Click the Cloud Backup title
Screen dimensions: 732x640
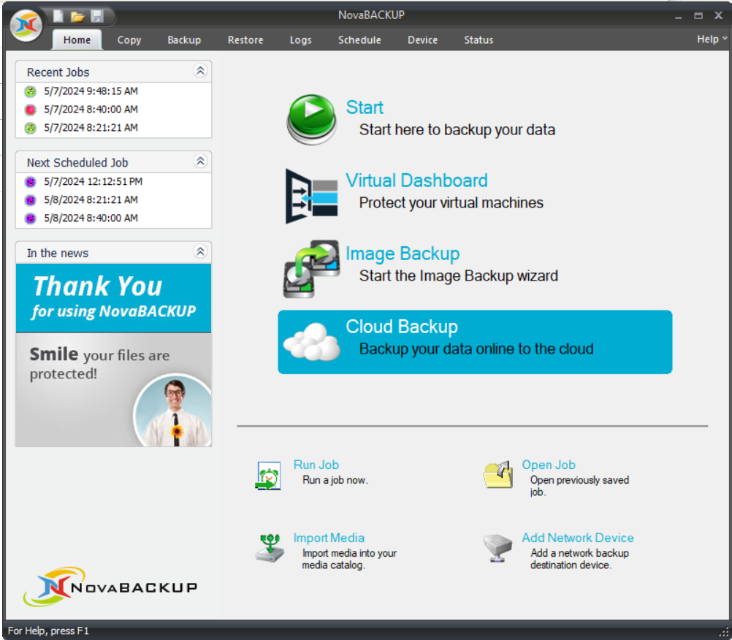pos(402,327)
